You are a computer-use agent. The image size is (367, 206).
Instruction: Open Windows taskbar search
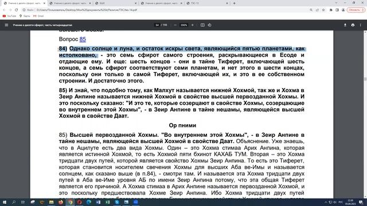(x=14, y=202)
